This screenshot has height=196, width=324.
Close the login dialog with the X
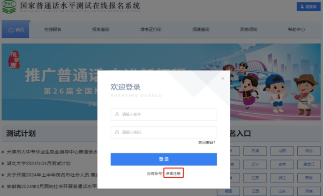[223, 79]
